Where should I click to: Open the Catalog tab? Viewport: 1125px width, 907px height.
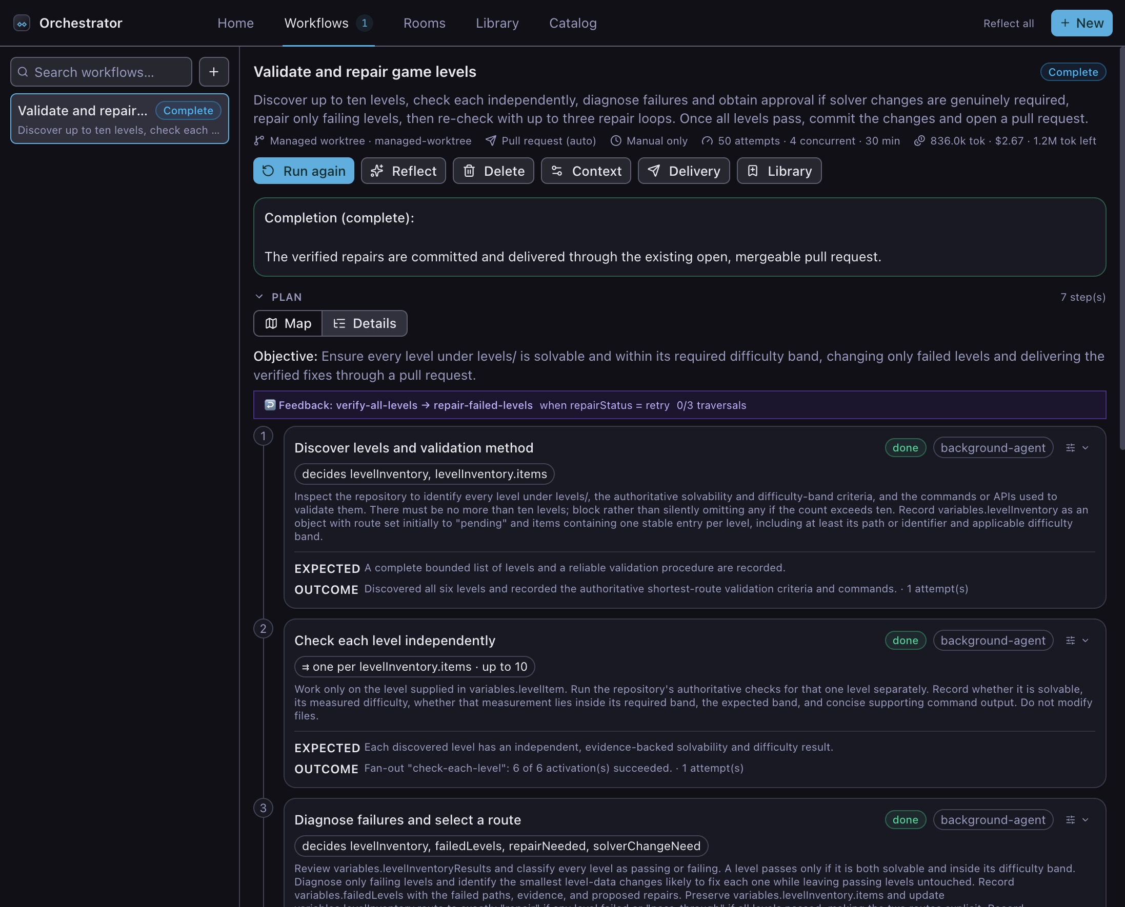pyautogui.click(x=572, y=23)
